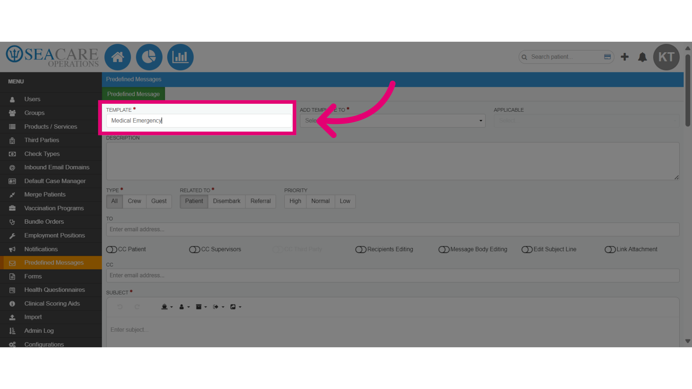This screenshot has width=692, height=389.
Task: Click the Employment Positions wrench icon
Action: (x=12, y=236)
